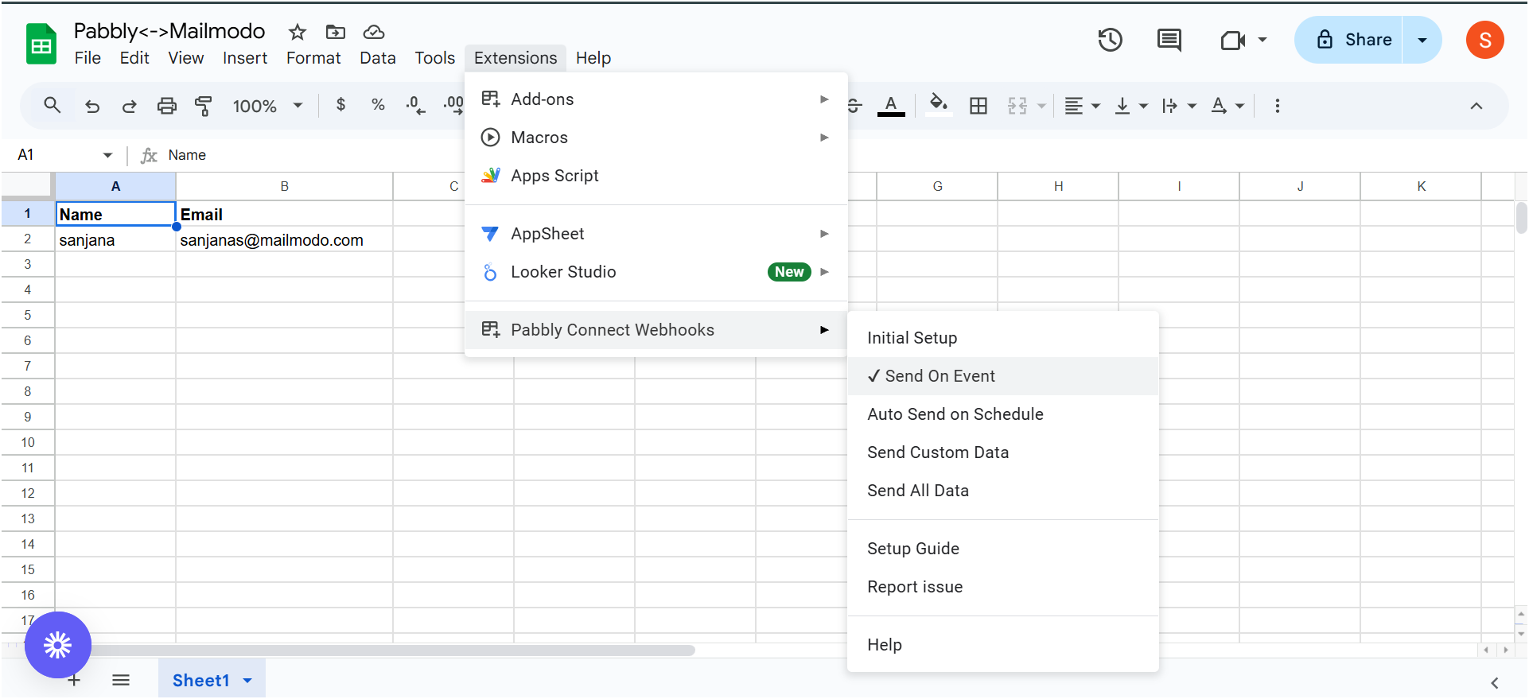Select Report issue in the submenu
This screenshot has height=699, width=1529.
[x=1003, y=587]
